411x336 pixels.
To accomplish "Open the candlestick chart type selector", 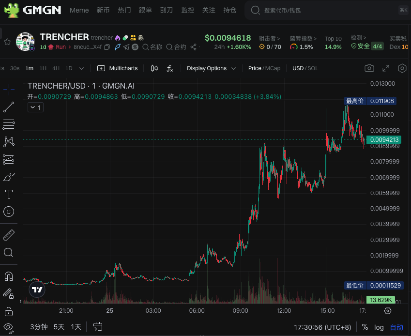I will pos(154,68).
